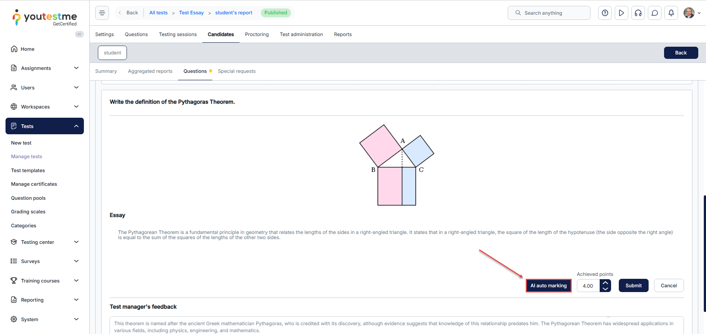Open the notifications bell
Image resolution: width=706 pixels, height=334 pixels.
click(x=671, y=13)
